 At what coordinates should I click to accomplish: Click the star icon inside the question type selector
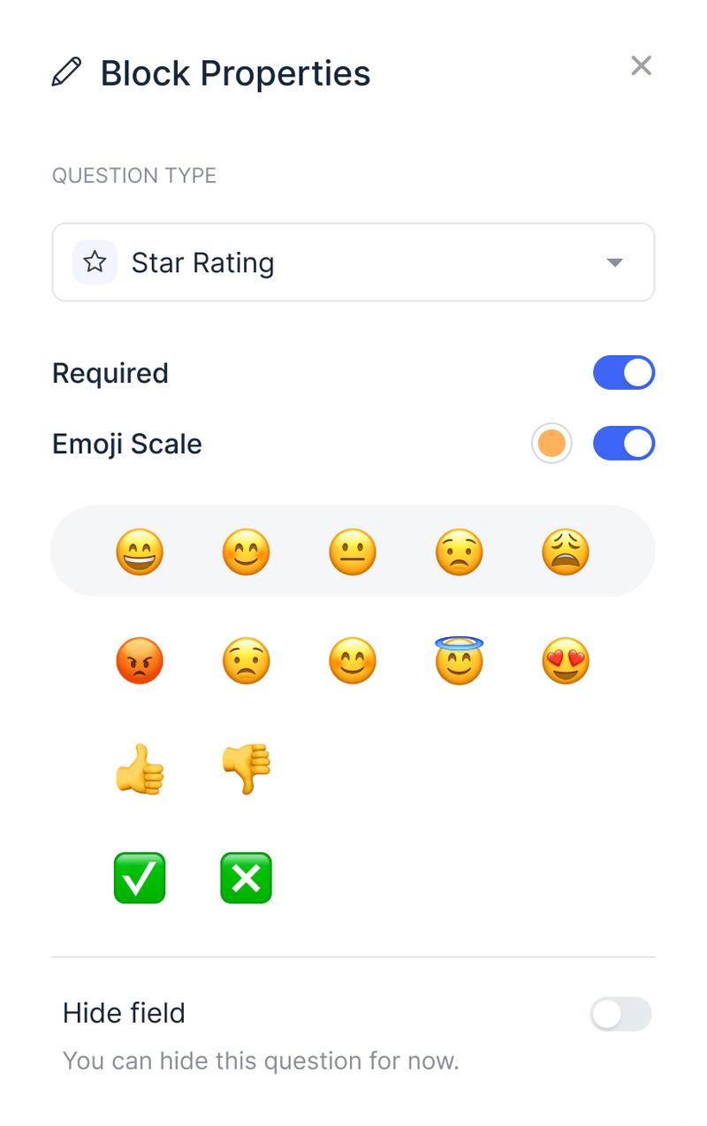click(x=93, y=262)
